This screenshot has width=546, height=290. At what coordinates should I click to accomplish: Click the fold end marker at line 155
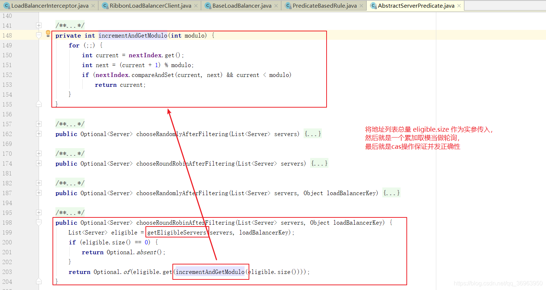coord(39,104)
